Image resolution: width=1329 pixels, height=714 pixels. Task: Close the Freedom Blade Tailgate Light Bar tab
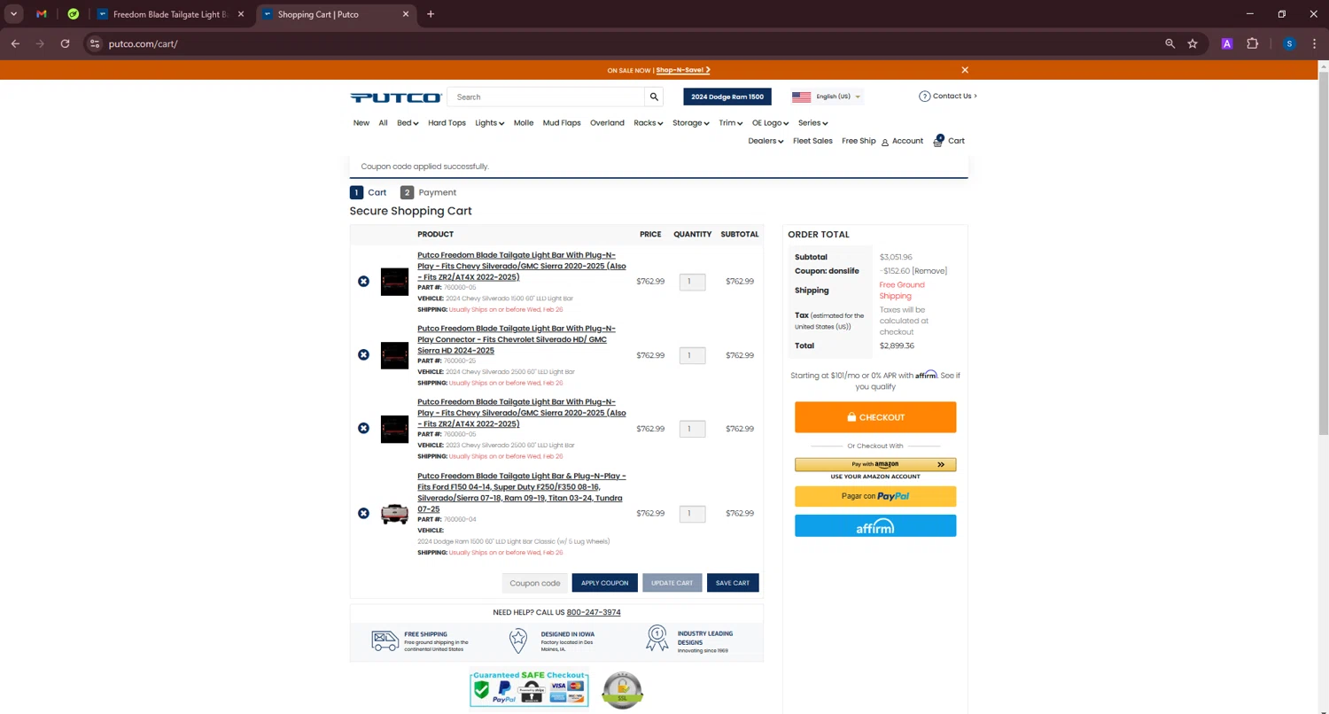point(240,14)
